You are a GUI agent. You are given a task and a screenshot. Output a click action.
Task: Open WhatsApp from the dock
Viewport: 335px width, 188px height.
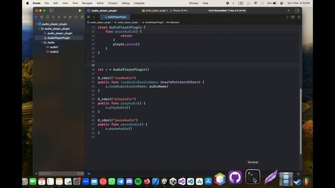pos(111,182)
